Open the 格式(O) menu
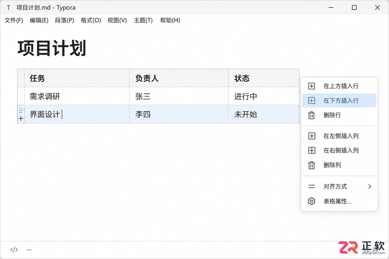The image size is (389, 259). [x=91, y=20]
